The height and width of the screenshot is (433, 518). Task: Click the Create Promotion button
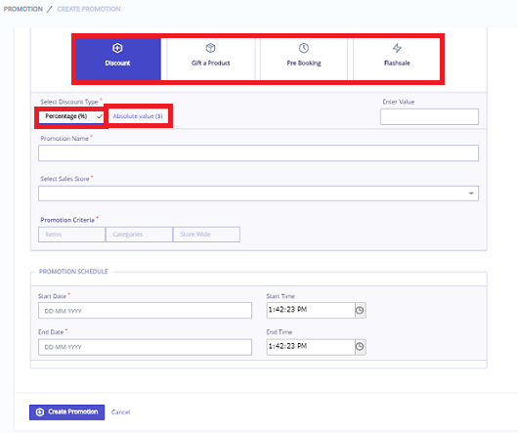pos(67,412)
